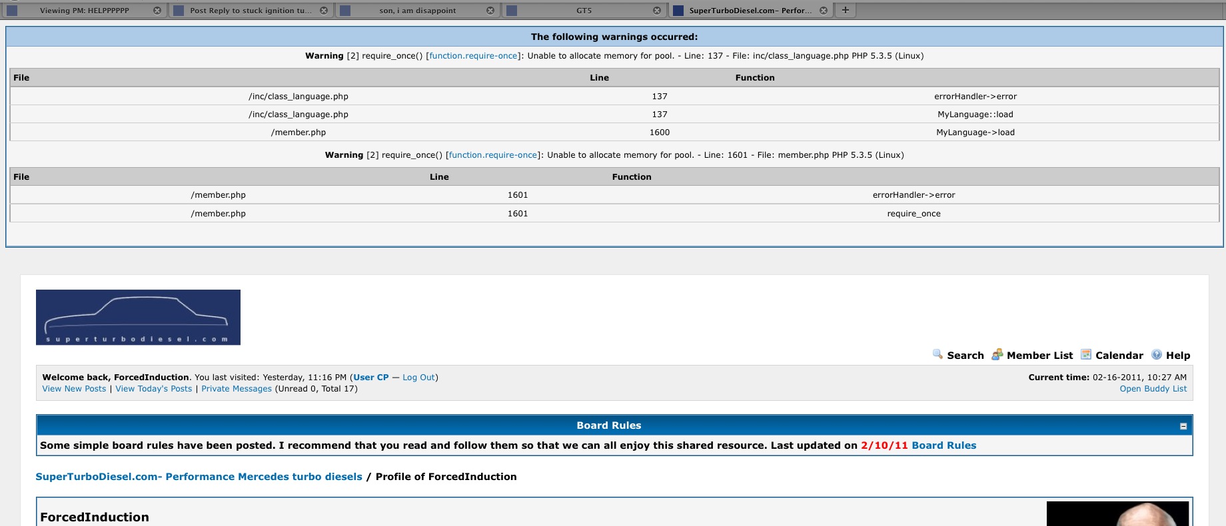Close the 'Post Reply to stuck ignition' tab
This screenshot has height=526, width=1226.
pos(324,11)
